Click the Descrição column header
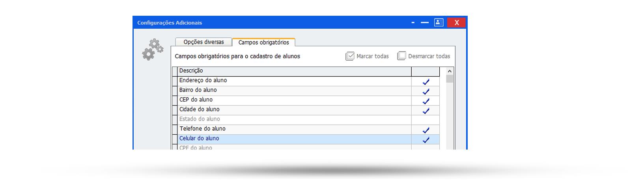The width and height of the screenshot is (631, 185). tap(294, 71)
